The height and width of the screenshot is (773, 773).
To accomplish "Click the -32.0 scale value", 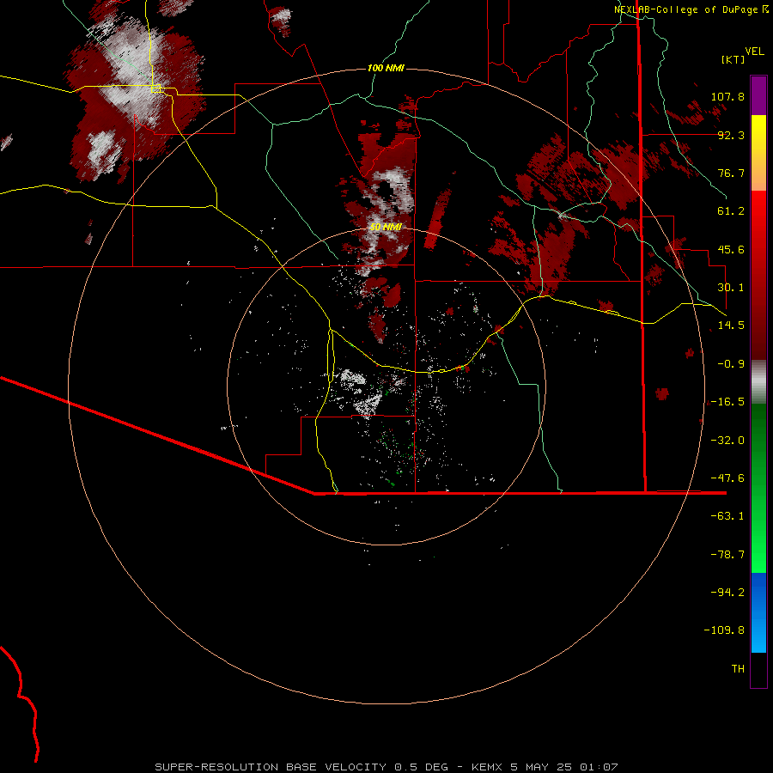I will click(x=727, y=441).
